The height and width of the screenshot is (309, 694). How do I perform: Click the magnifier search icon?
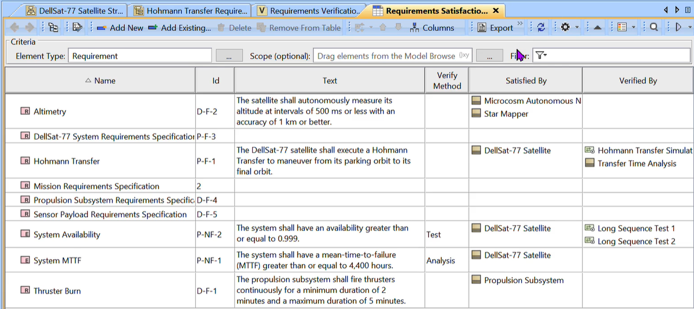point(654,28)
